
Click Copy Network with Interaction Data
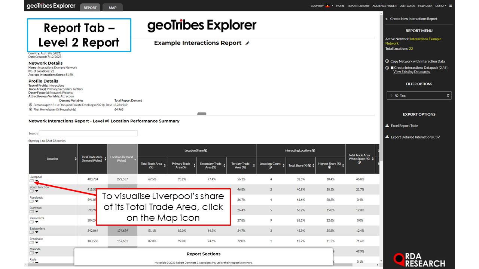pos(418,61)
